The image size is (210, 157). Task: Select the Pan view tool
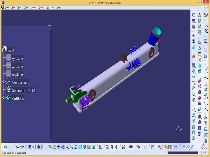click(x=59, y=147)
